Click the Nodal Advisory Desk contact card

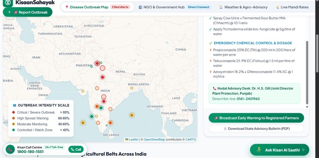[254, 94]
